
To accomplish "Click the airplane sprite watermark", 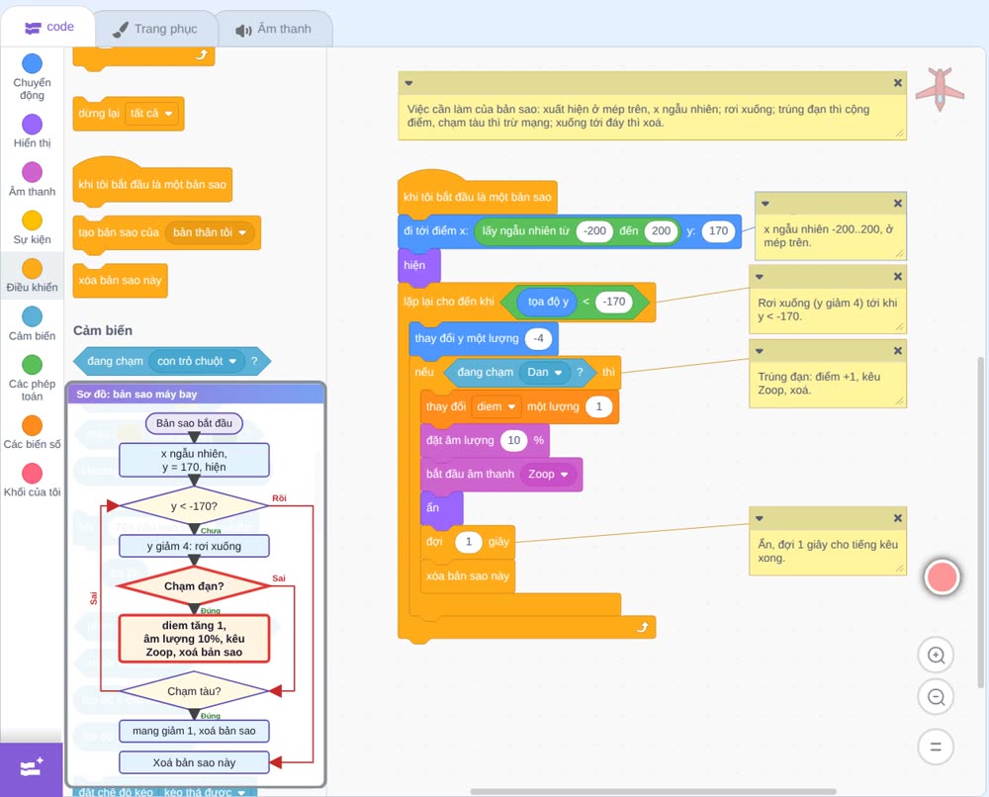I will [940, 89].
